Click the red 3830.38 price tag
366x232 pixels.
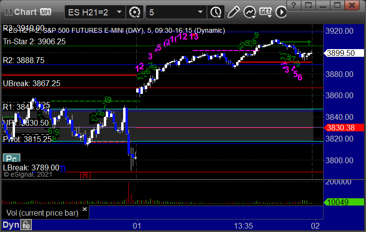tap(344, 128)
